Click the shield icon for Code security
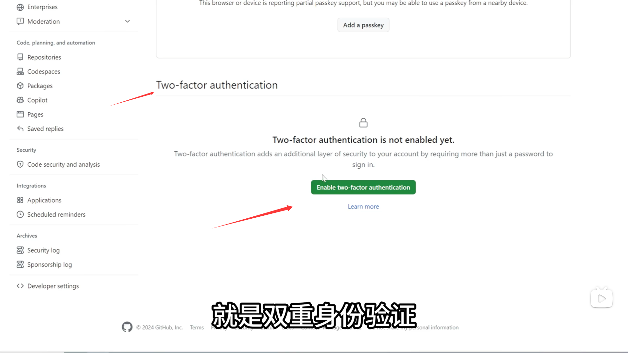This screenshot has width=628, height=353. 20,164
